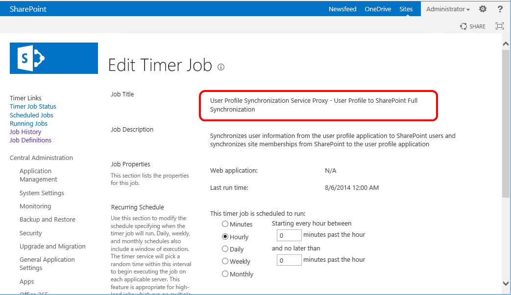Image resolution: width=511 pixels, height=295 pixels.
Task: Open Scheduled Jobs link
Action: [31, 115]
